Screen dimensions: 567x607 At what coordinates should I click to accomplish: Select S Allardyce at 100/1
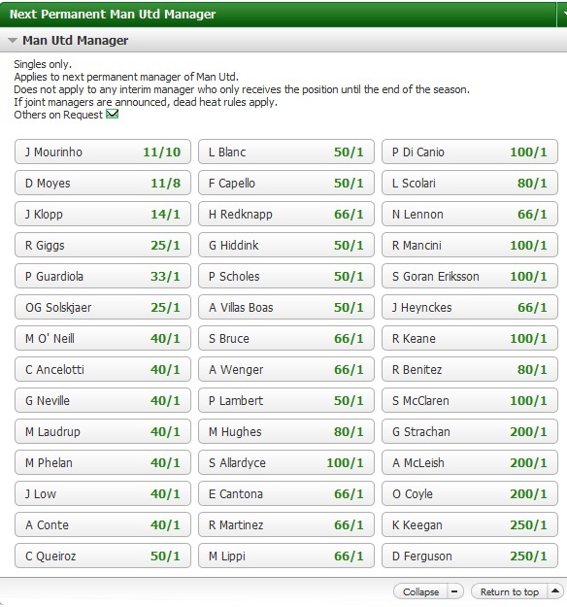tap(286, 462)
